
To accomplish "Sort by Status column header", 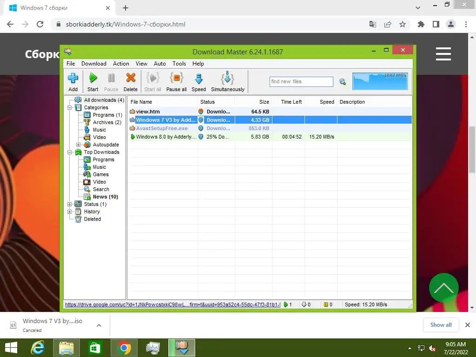I will point(216,102).
